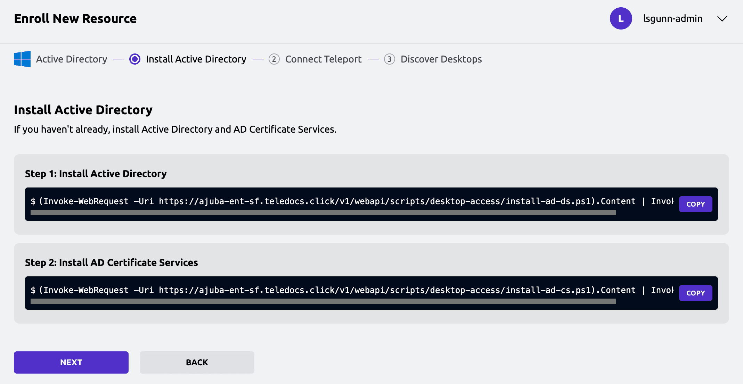Click the Windows Active Directory icon
Viewport: 743px width, 384px height.
(x=22, y=59)
